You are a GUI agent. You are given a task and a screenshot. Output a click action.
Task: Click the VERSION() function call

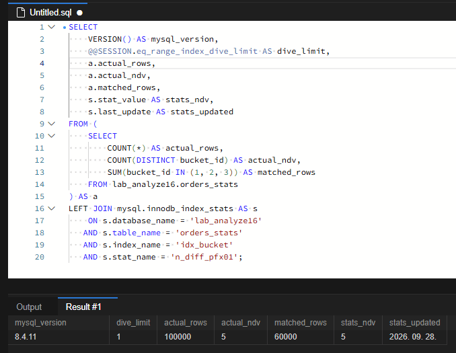coord(110,39)
